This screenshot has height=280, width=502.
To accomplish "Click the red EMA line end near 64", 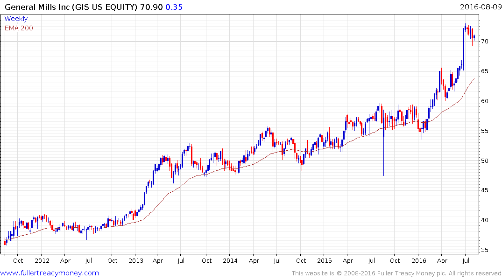I will 474,78.
